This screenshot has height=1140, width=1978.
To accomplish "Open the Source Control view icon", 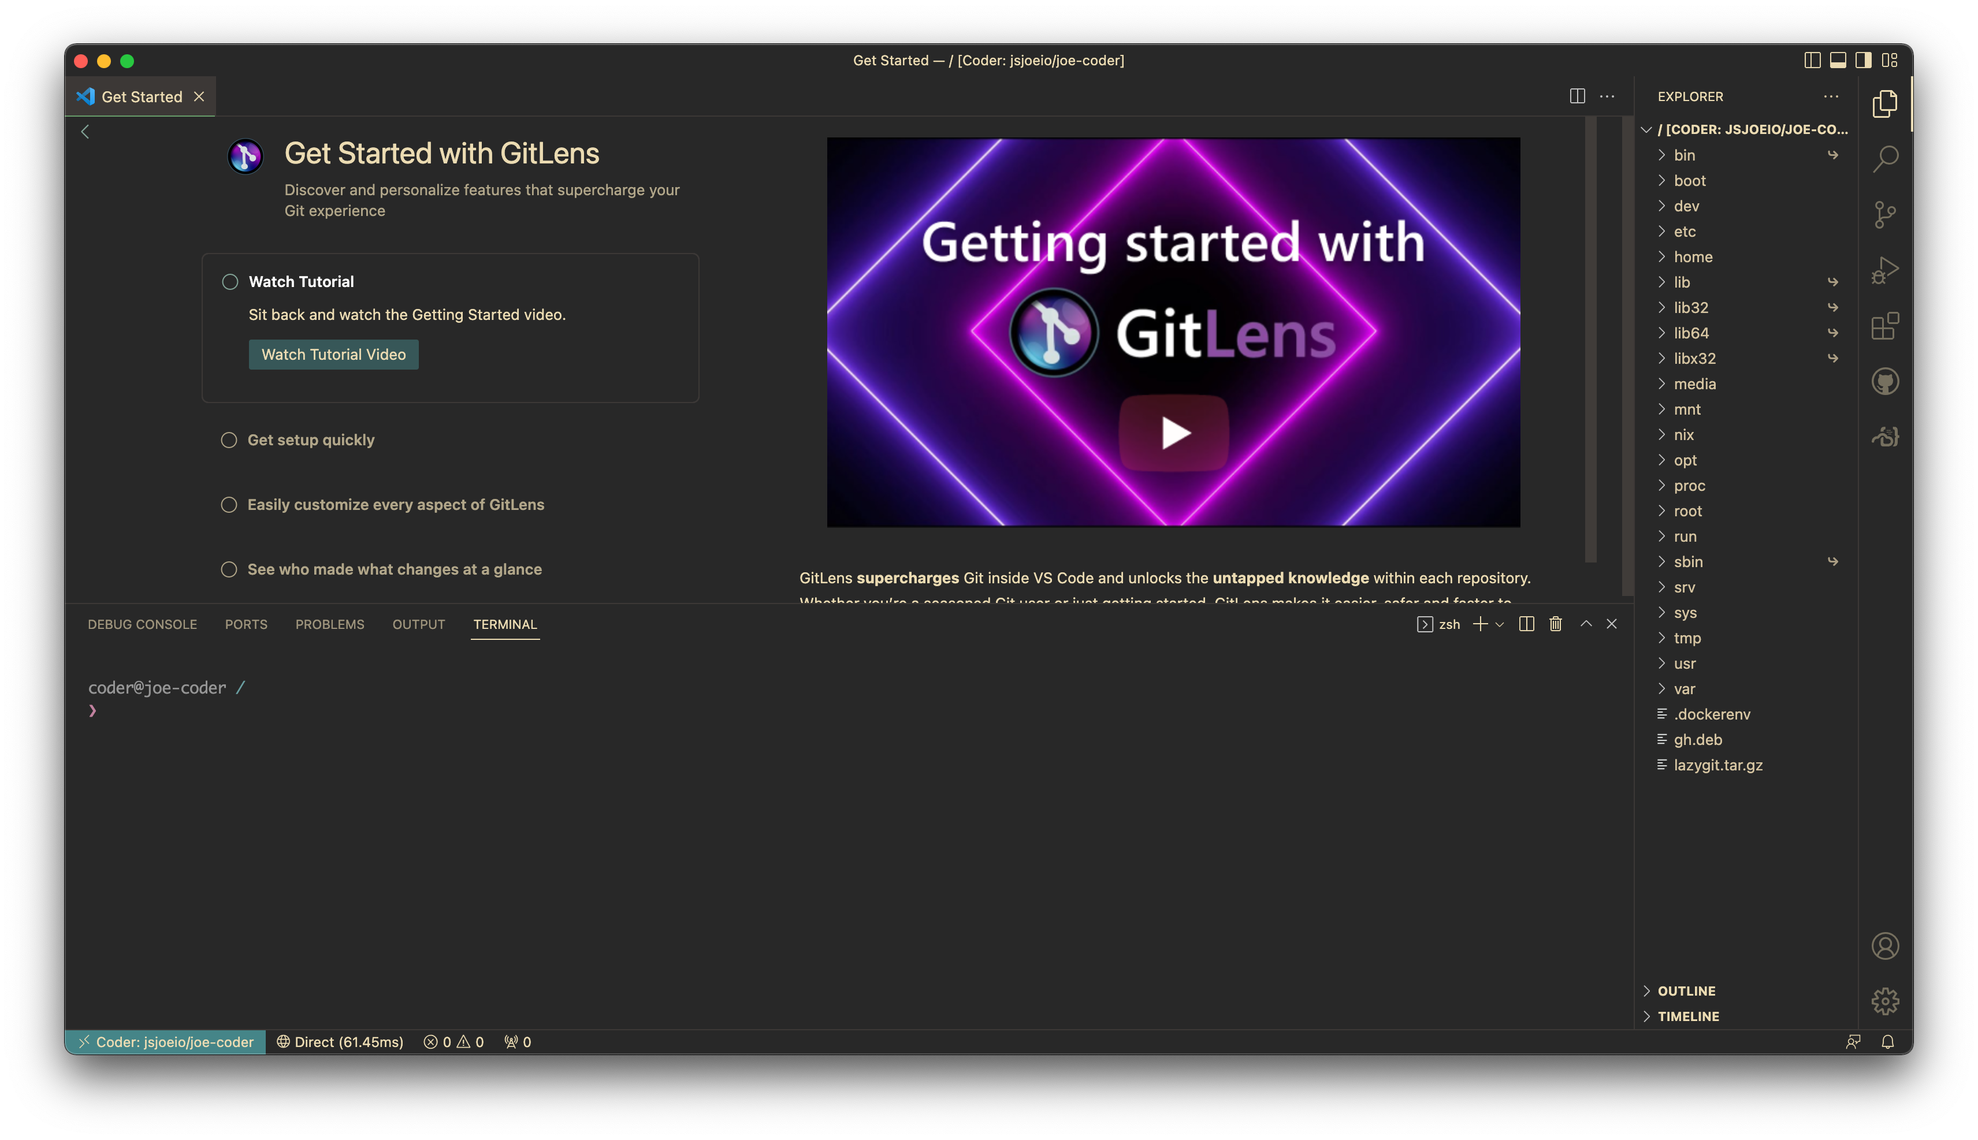I will [x=1884, y=214].
